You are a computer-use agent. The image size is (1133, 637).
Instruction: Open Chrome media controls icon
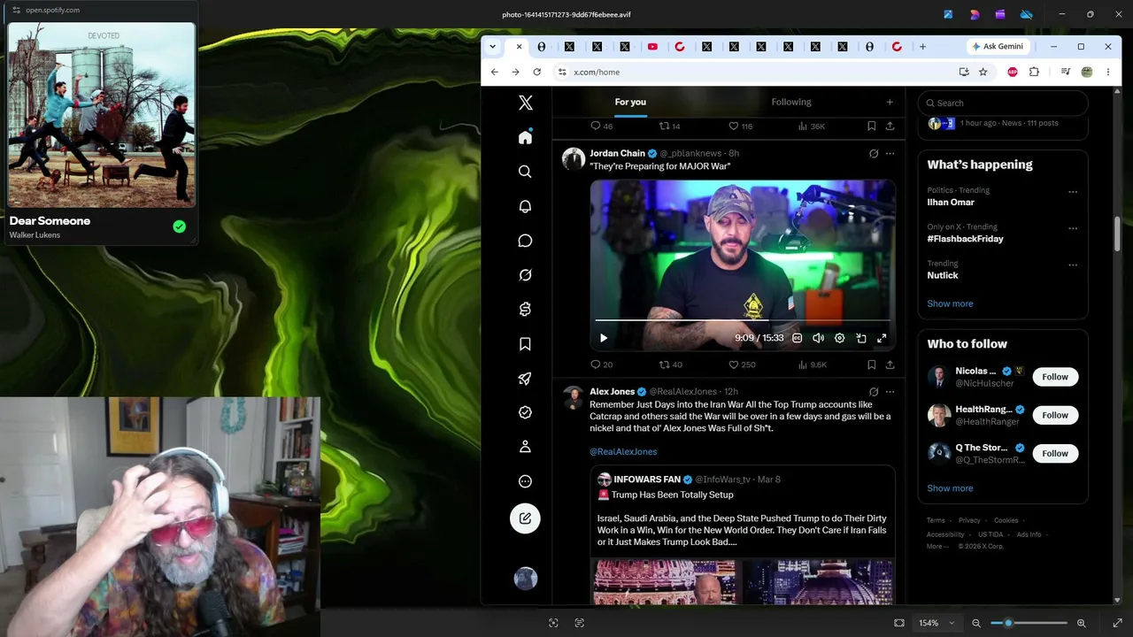point(1066,72)
